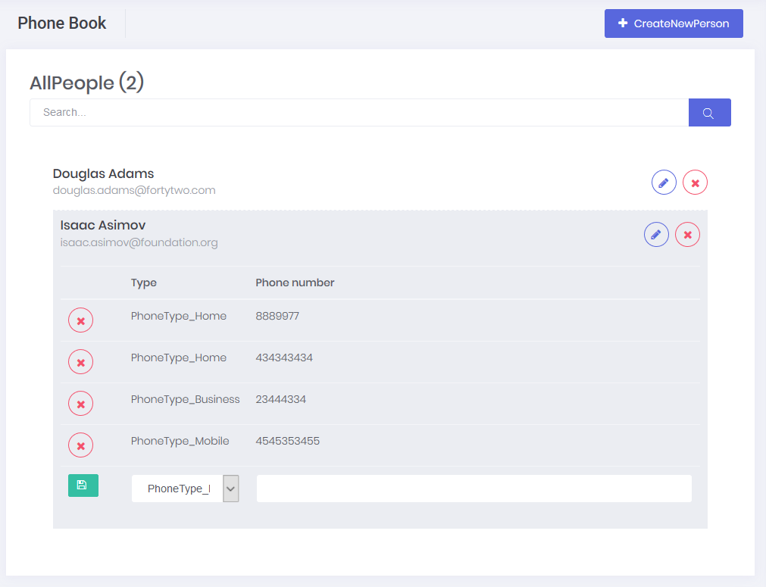Click the PhoneType_Mobile cell
The height and width of the screenshot is (587, 766).
(180, 441)
